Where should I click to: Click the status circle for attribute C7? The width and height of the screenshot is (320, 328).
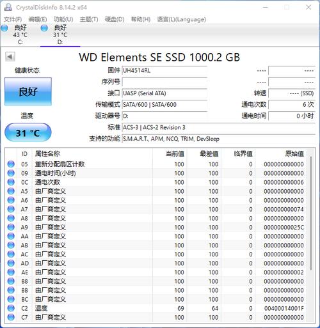click(x=11, y=317)
